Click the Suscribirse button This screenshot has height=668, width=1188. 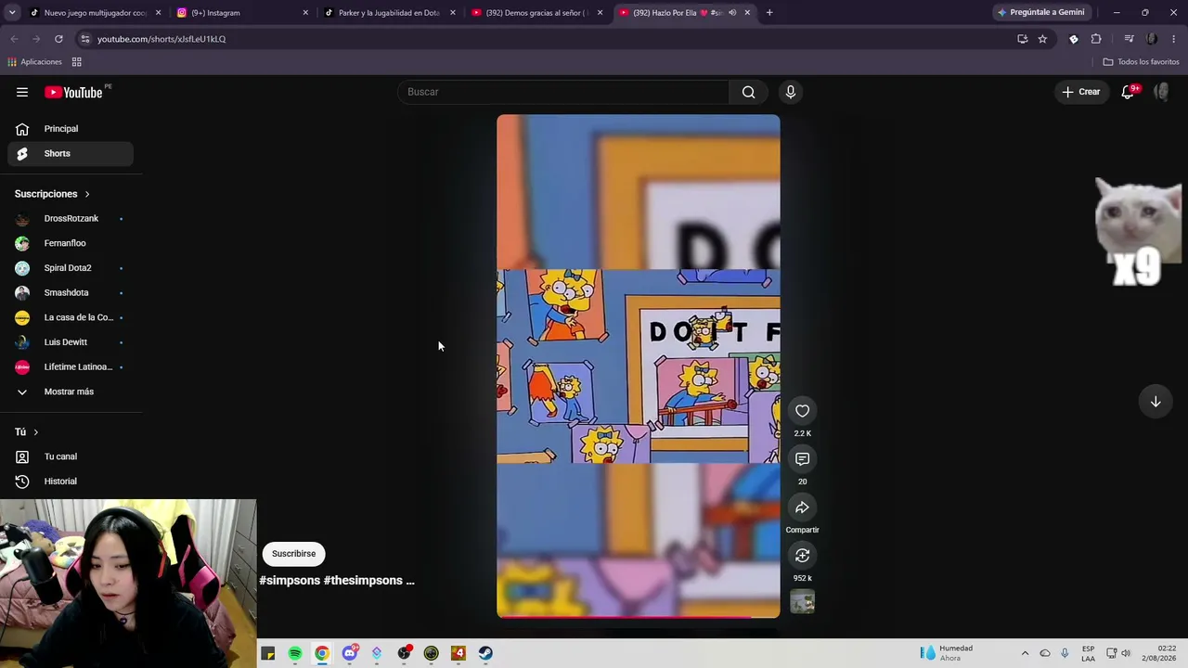[293, 554]
